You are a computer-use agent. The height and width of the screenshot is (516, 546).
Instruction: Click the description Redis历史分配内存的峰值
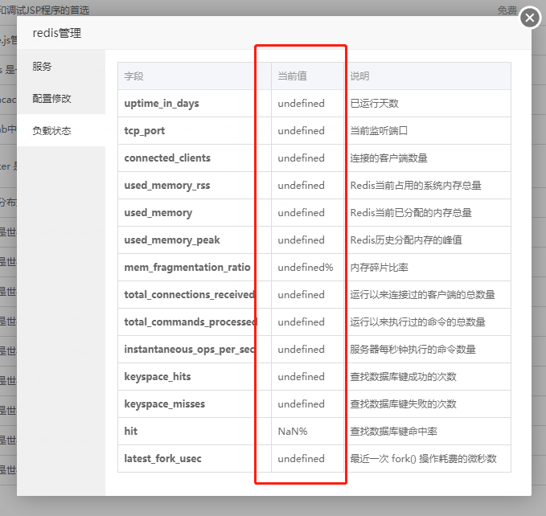[x=406, y=240]
